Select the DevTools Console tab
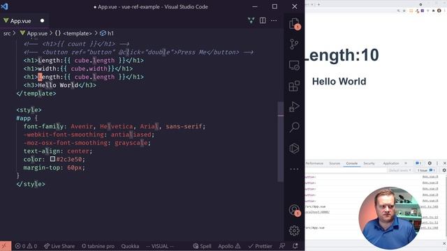Viewport: 447px width, 251px height. point(352,163)
